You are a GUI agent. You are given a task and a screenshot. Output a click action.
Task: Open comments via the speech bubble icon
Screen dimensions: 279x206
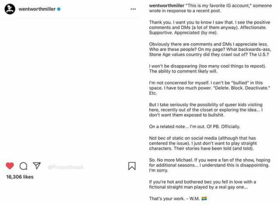[x=23, y=166]
